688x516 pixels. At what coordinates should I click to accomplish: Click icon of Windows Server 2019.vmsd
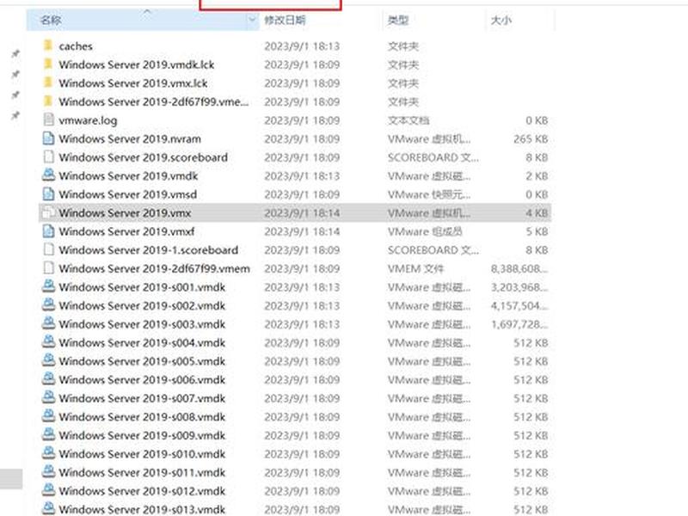[49, 193]
